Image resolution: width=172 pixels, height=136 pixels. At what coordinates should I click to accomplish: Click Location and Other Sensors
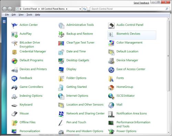point(85,105)
